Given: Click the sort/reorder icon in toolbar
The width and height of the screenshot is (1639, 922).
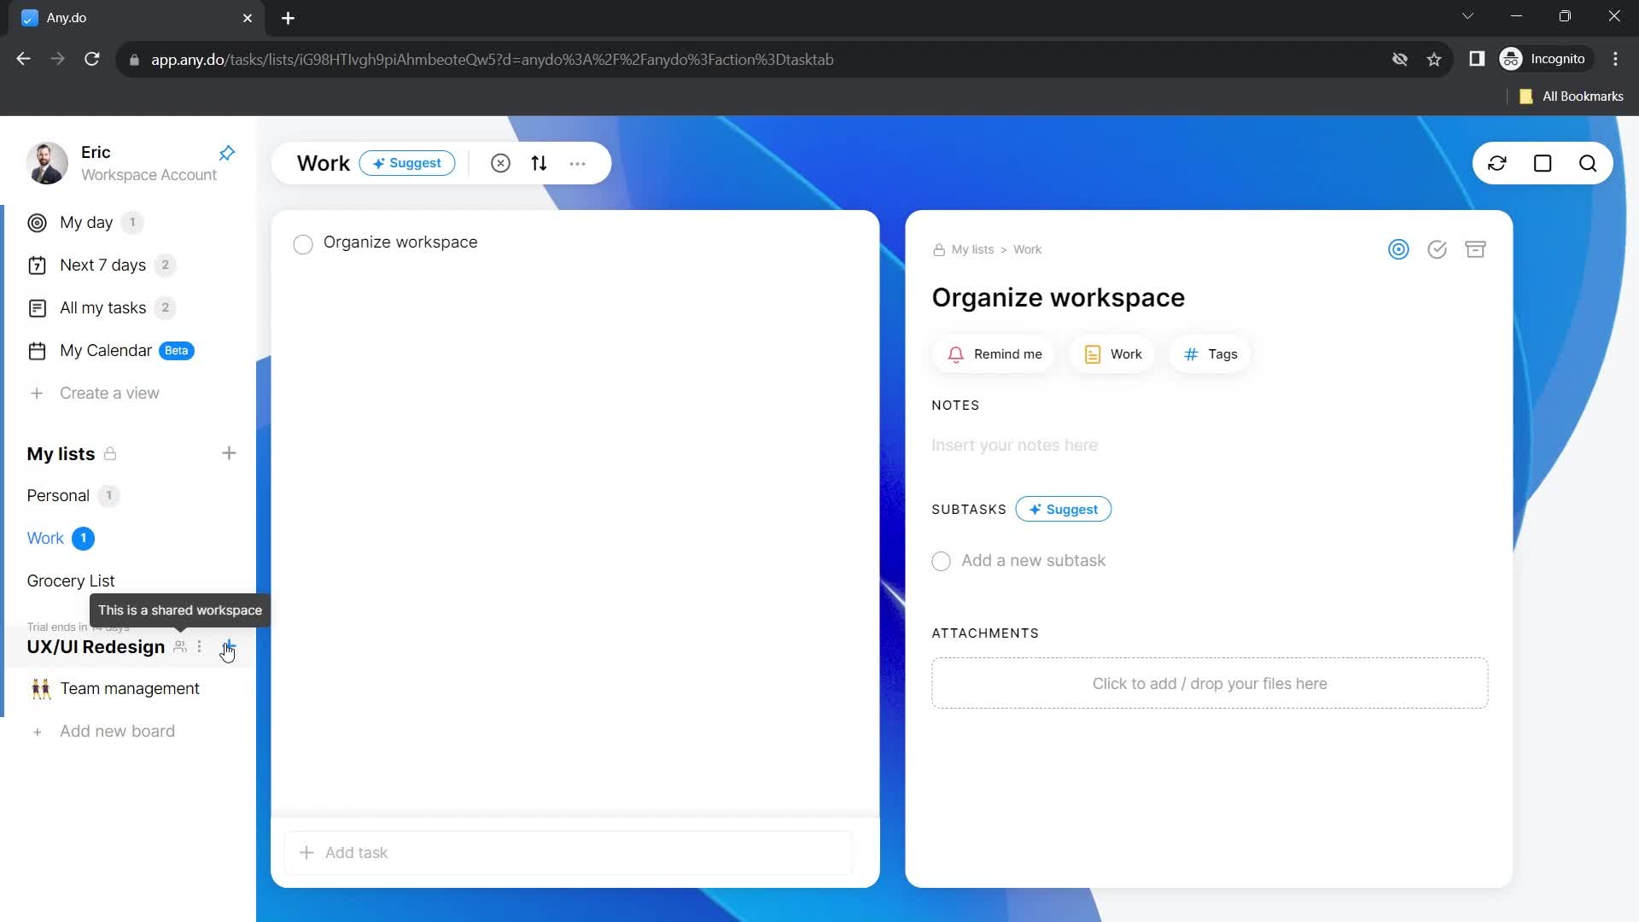Looking at the screenshot, I should tap(540, 163).
